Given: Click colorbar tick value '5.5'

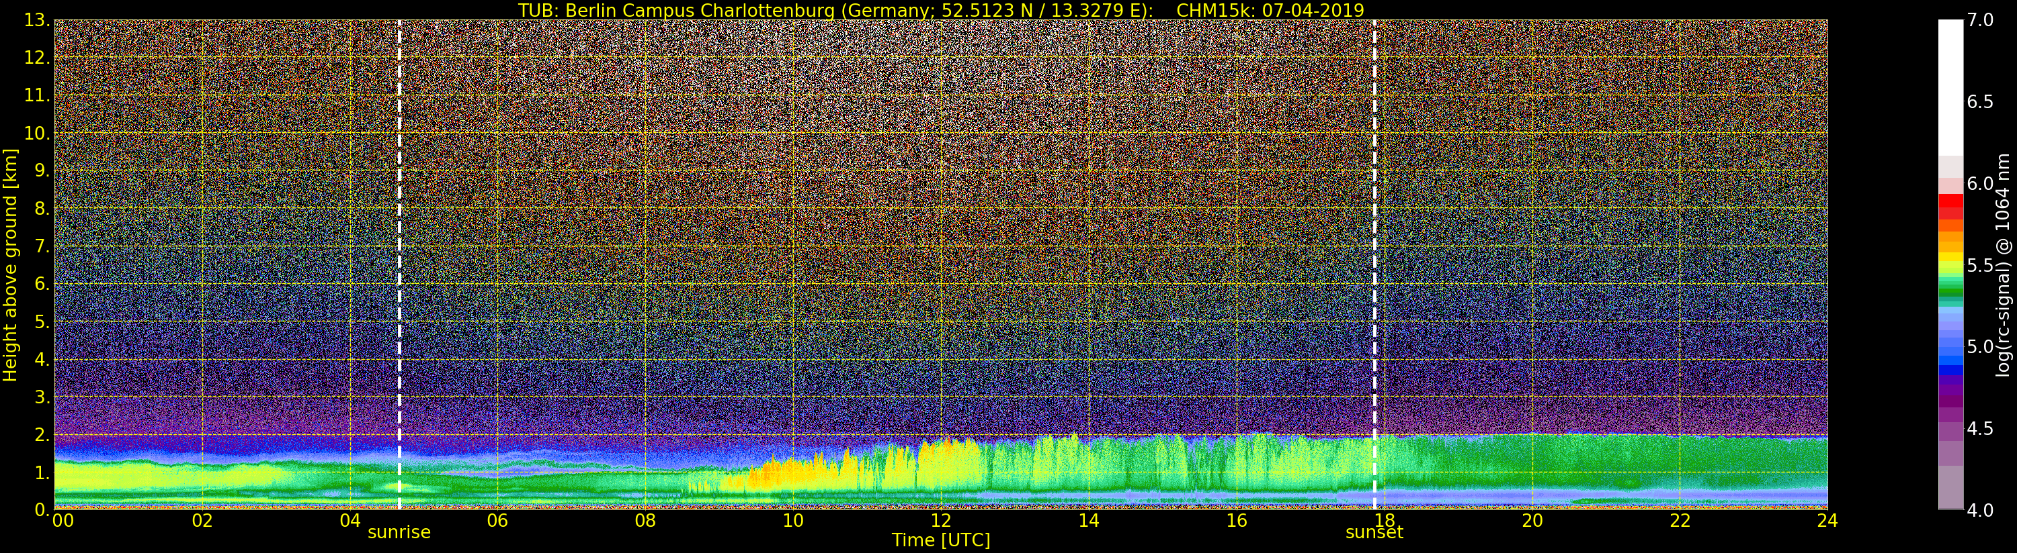Looking at the screenshot, I should [1980, 265].
